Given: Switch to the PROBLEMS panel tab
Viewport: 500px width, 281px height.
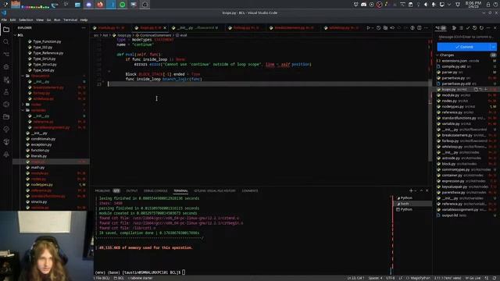Looking at the screenshot, I should pyautogui.click(x=102, y=190).
